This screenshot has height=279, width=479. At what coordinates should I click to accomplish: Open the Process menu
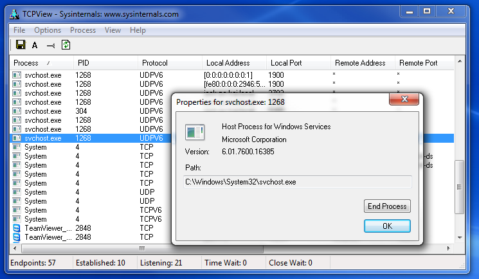83,30
